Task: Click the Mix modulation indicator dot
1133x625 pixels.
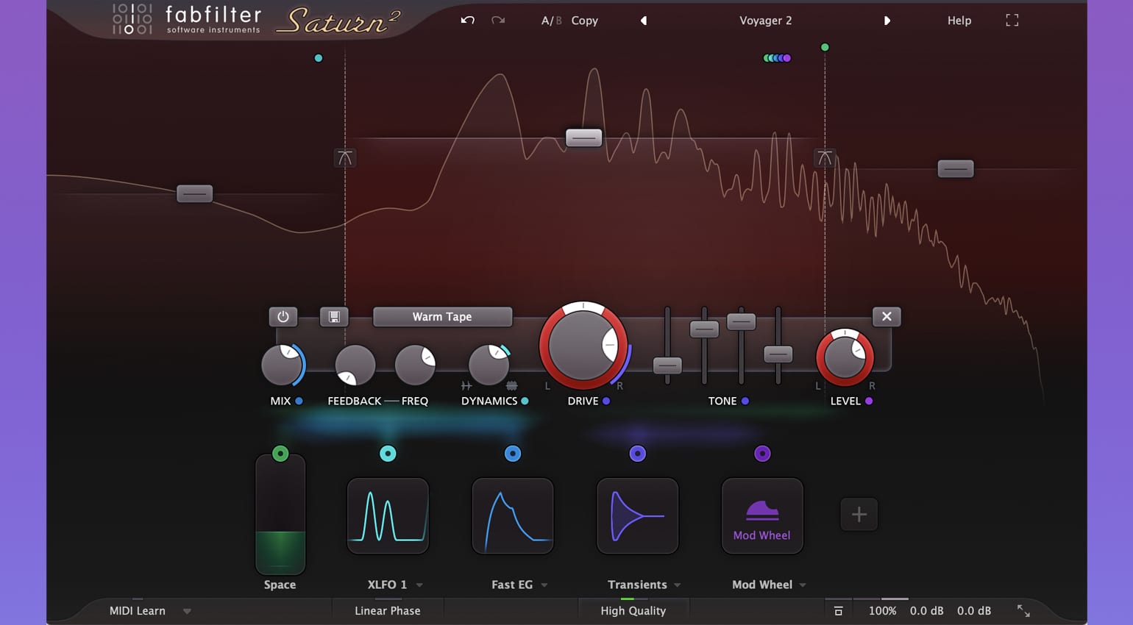Action: 299,401
